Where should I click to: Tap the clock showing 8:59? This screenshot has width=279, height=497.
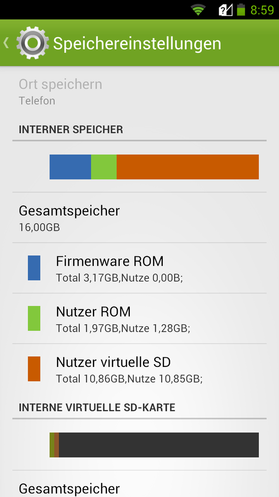(262, 10)
